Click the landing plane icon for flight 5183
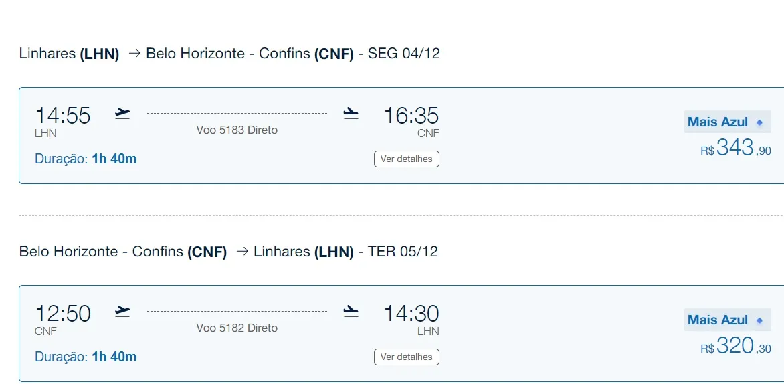This screenshot has width=784, height=384. pyautogui.click(x=351, y=114)
